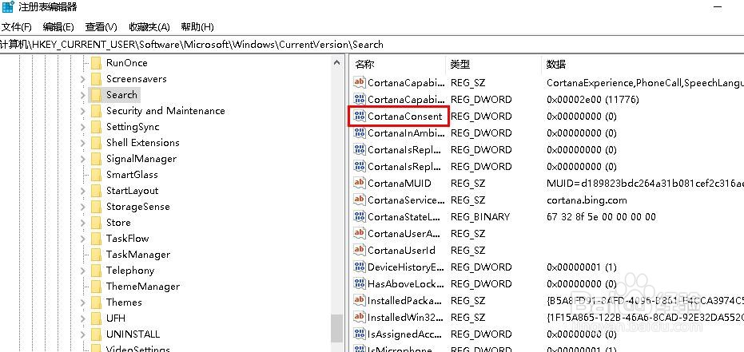Select the SignalManager tree label

[x=141, y=159]
